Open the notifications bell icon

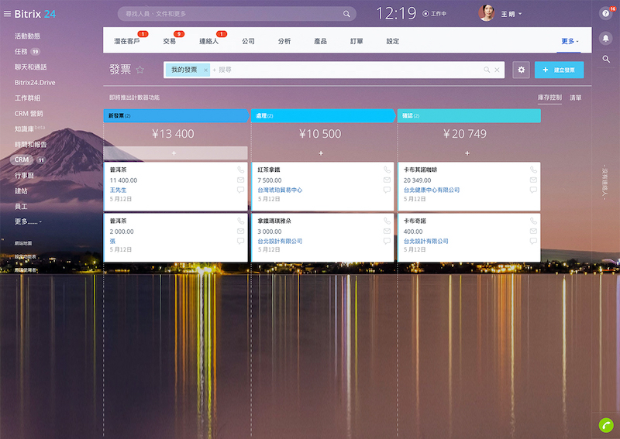(x=606, y=37)
